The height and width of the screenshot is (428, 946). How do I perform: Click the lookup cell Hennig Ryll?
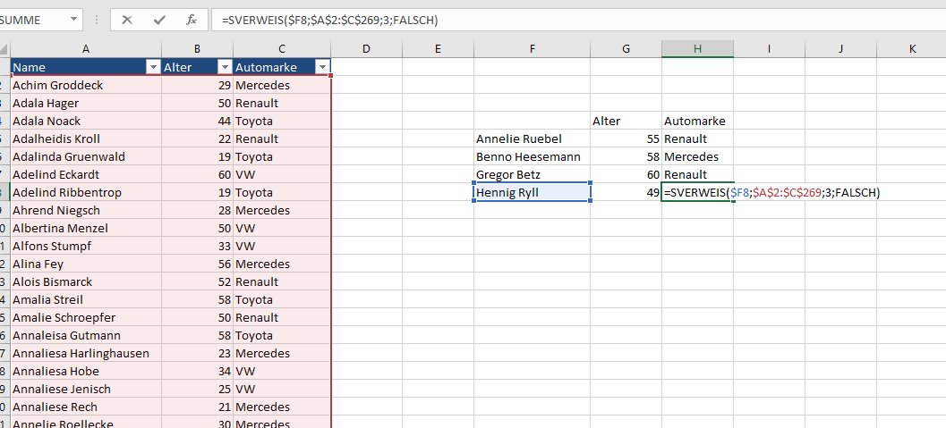(533, 192)
